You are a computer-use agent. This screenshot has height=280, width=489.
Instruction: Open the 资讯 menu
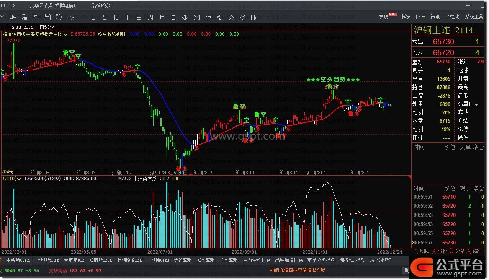(435, 16)
